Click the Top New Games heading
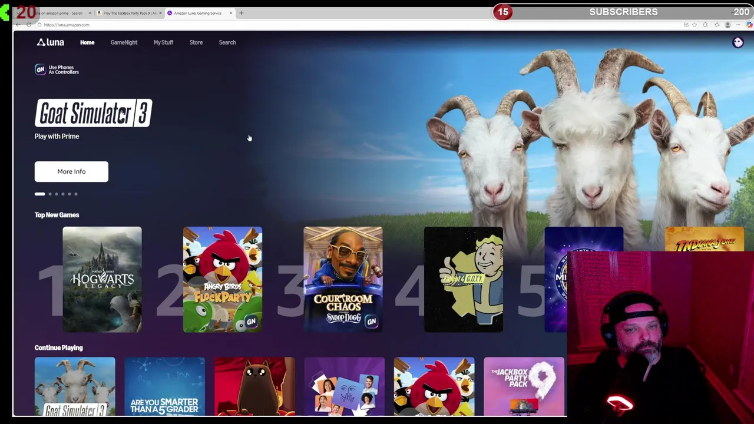Screen dimensions: 754x424 coord(57,215)
